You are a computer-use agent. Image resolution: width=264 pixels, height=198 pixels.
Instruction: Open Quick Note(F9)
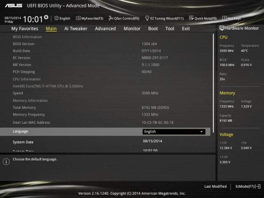205,18
